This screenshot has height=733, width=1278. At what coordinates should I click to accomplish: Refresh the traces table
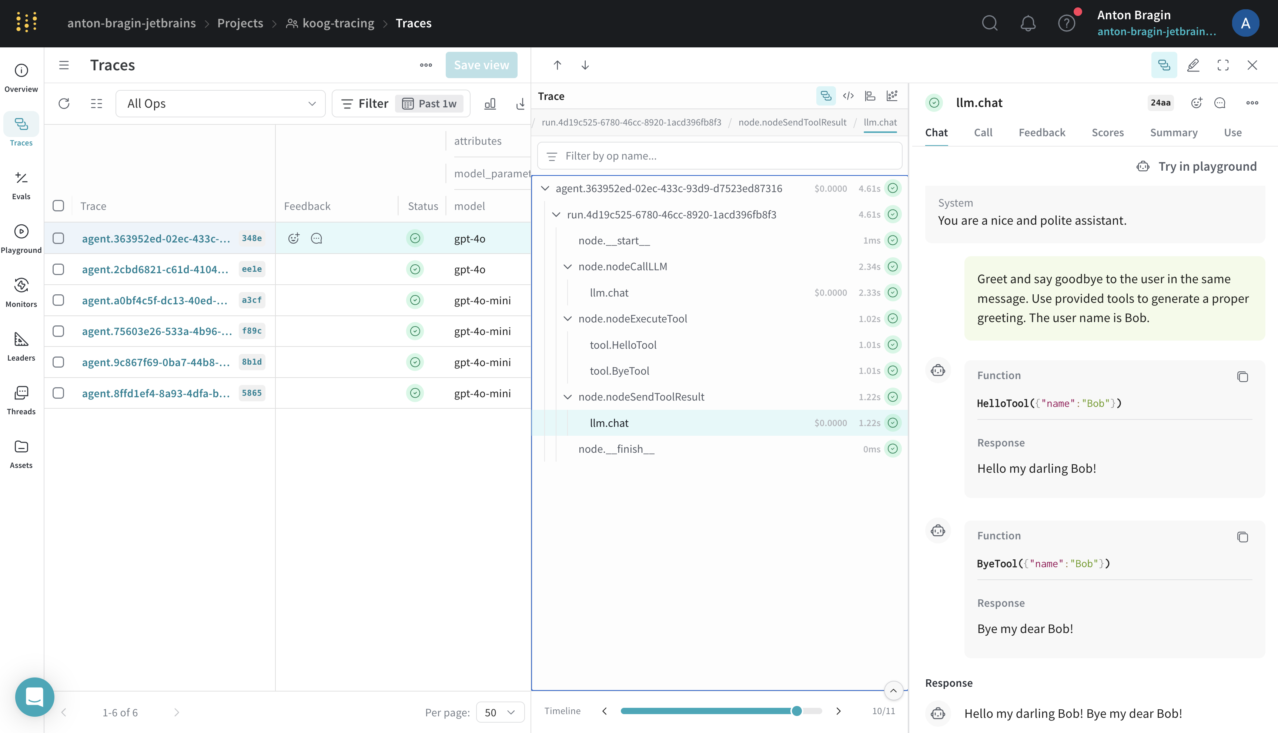pos(64,104)
